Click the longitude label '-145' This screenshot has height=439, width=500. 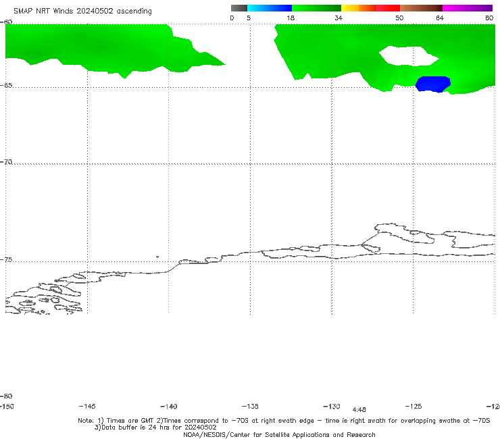[87, 407]
